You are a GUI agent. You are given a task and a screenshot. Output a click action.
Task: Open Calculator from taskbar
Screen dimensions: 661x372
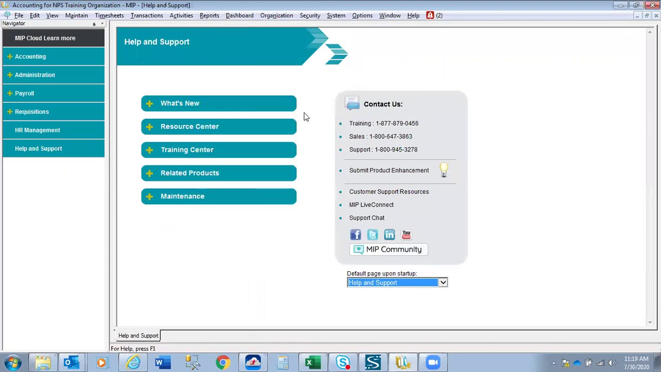click(283, 363)
